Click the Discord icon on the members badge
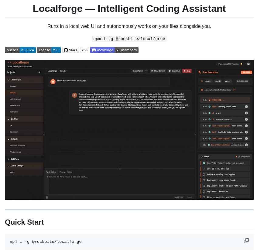This screenshot has height=251, width=257. click(x=94, y=50)
